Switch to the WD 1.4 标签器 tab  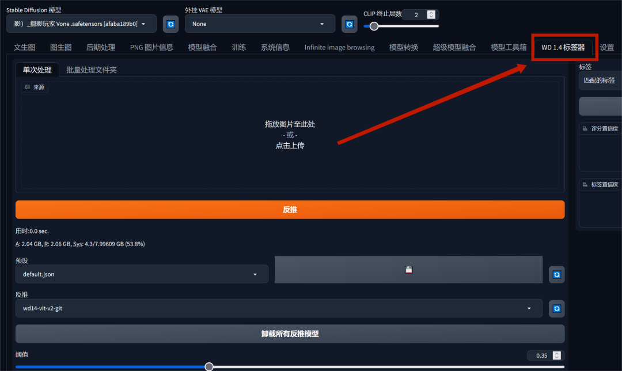[563, 47]
